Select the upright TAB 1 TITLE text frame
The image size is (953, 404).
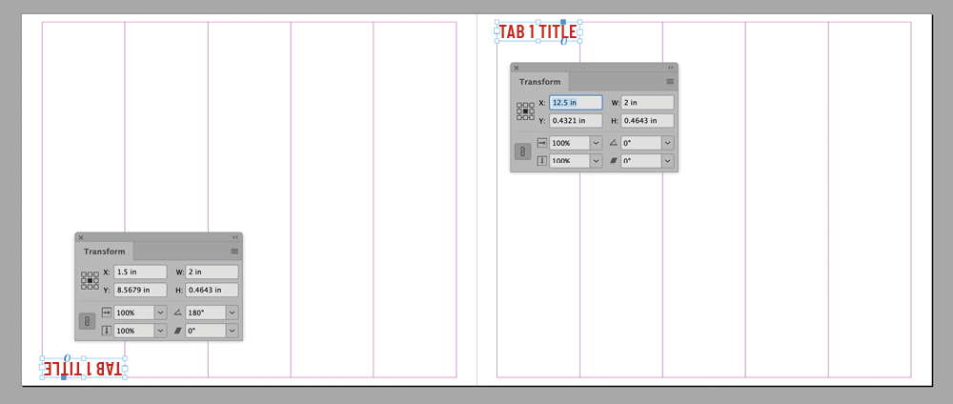click(537, 31)
